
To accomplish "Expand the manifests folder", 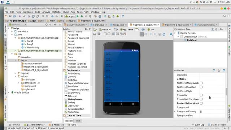I will [12, 31].
